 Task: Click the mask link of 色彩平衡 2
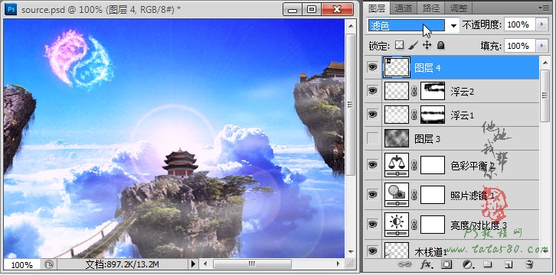click(414, 165)
